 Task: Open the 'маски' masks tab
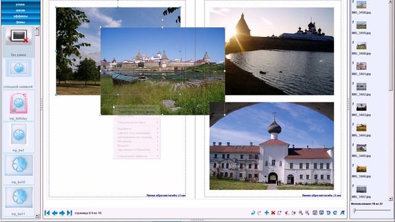[20, 10]
